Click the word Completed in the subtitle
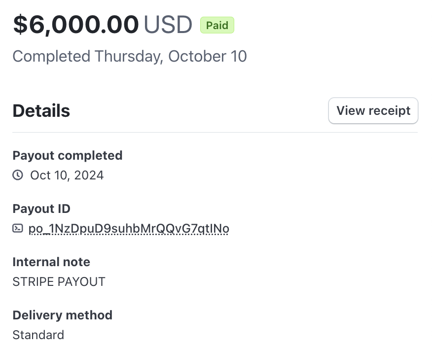 (x=51, y=56)
